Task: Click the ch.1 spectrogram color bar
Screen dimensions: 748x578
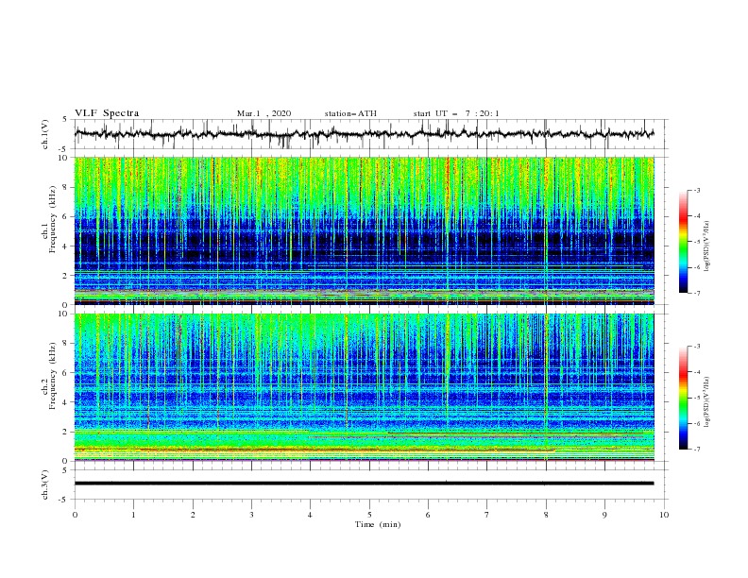Action: 683,242
